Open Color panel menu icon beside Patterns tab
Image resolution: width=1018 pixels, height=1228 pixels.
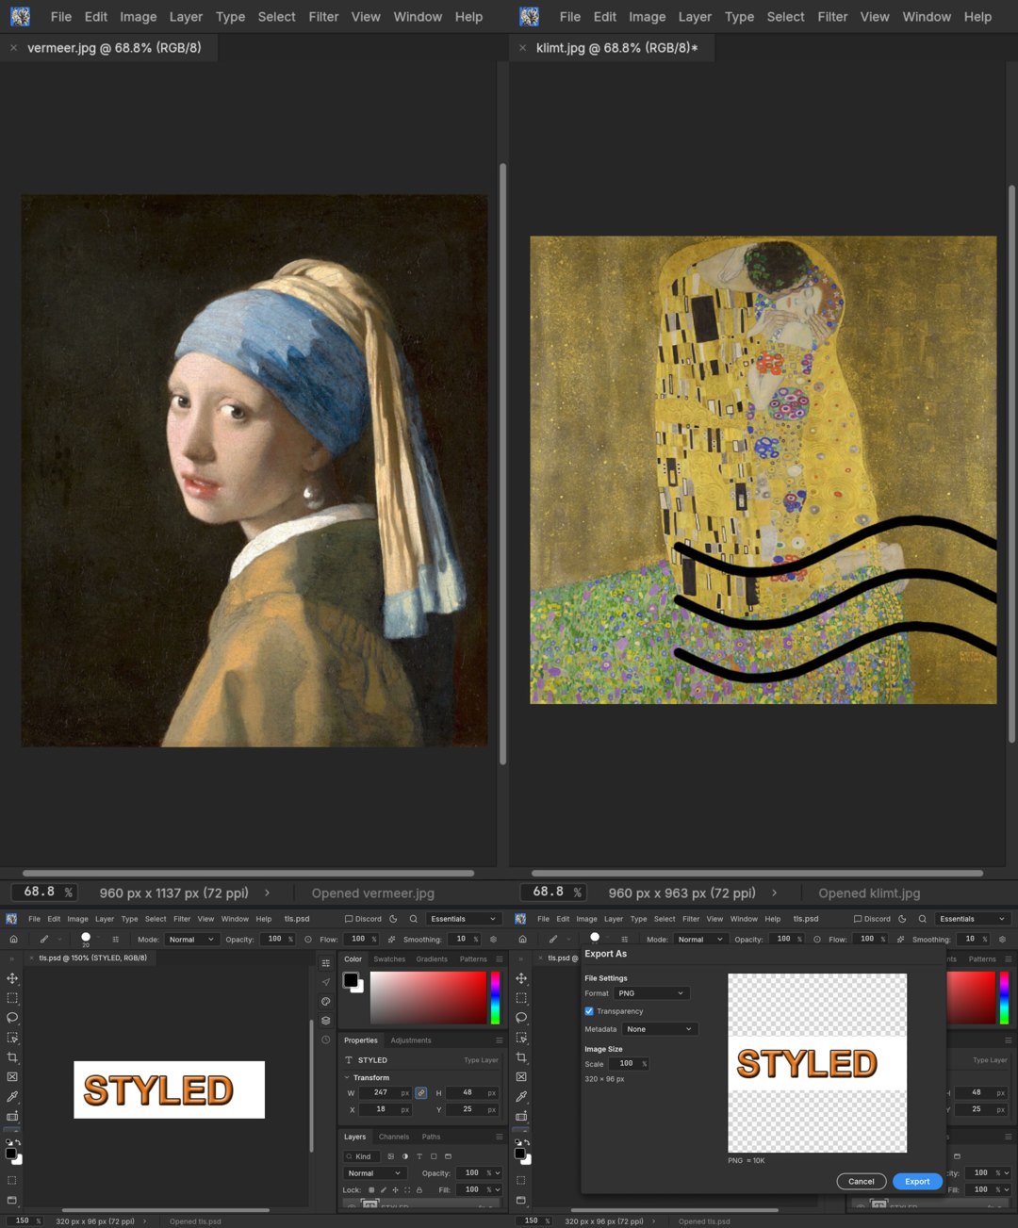[499, 959]
